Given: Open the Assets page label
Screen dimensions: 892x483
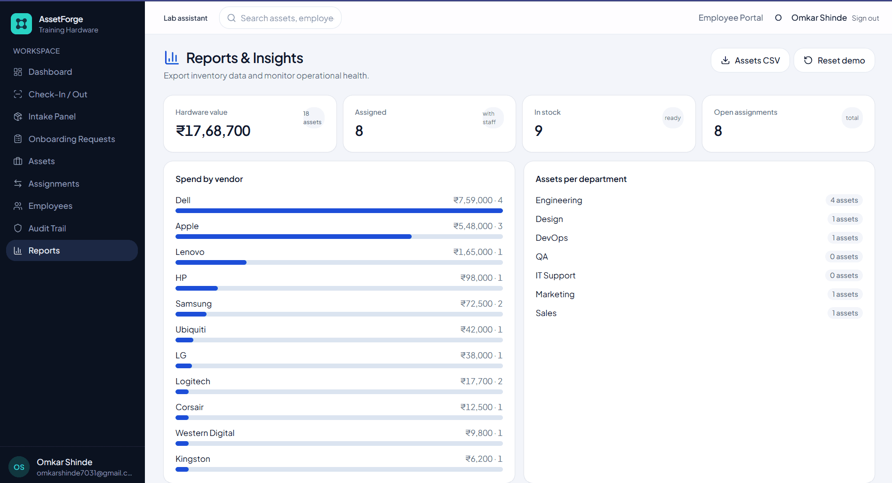Looking at the screenshot, I should click(41, 161).
